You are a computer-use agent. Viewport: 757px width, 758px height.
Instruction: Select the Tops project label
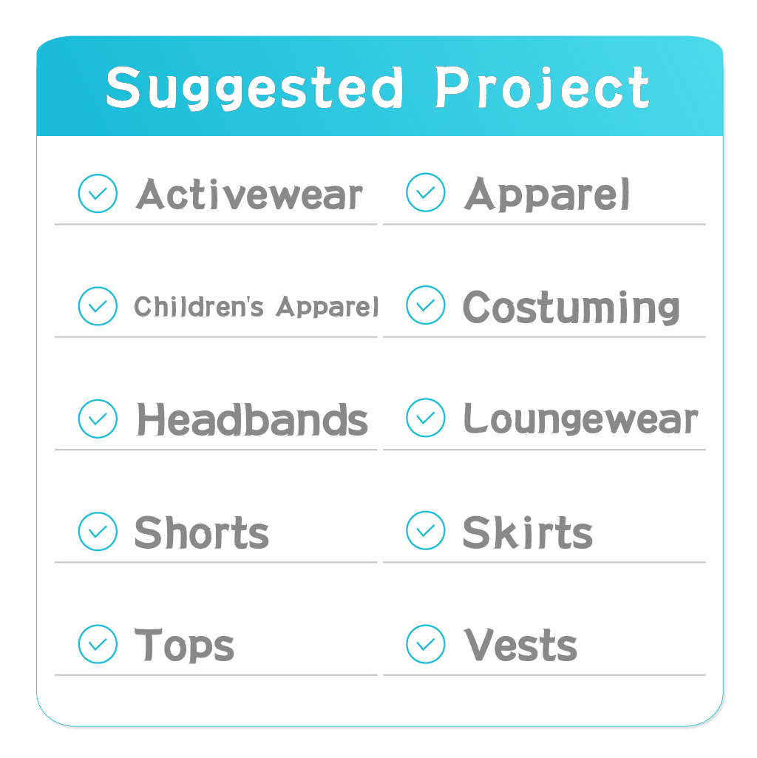coord(184,645)
